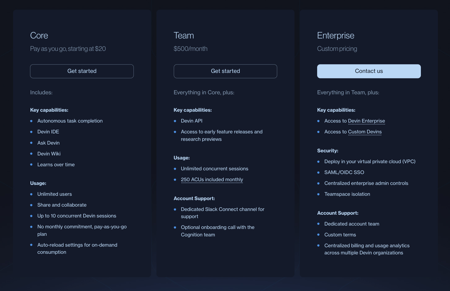This screenshot has height=291, width=450.
Task: Click the $500/month price text
Action: coord(190,49)
